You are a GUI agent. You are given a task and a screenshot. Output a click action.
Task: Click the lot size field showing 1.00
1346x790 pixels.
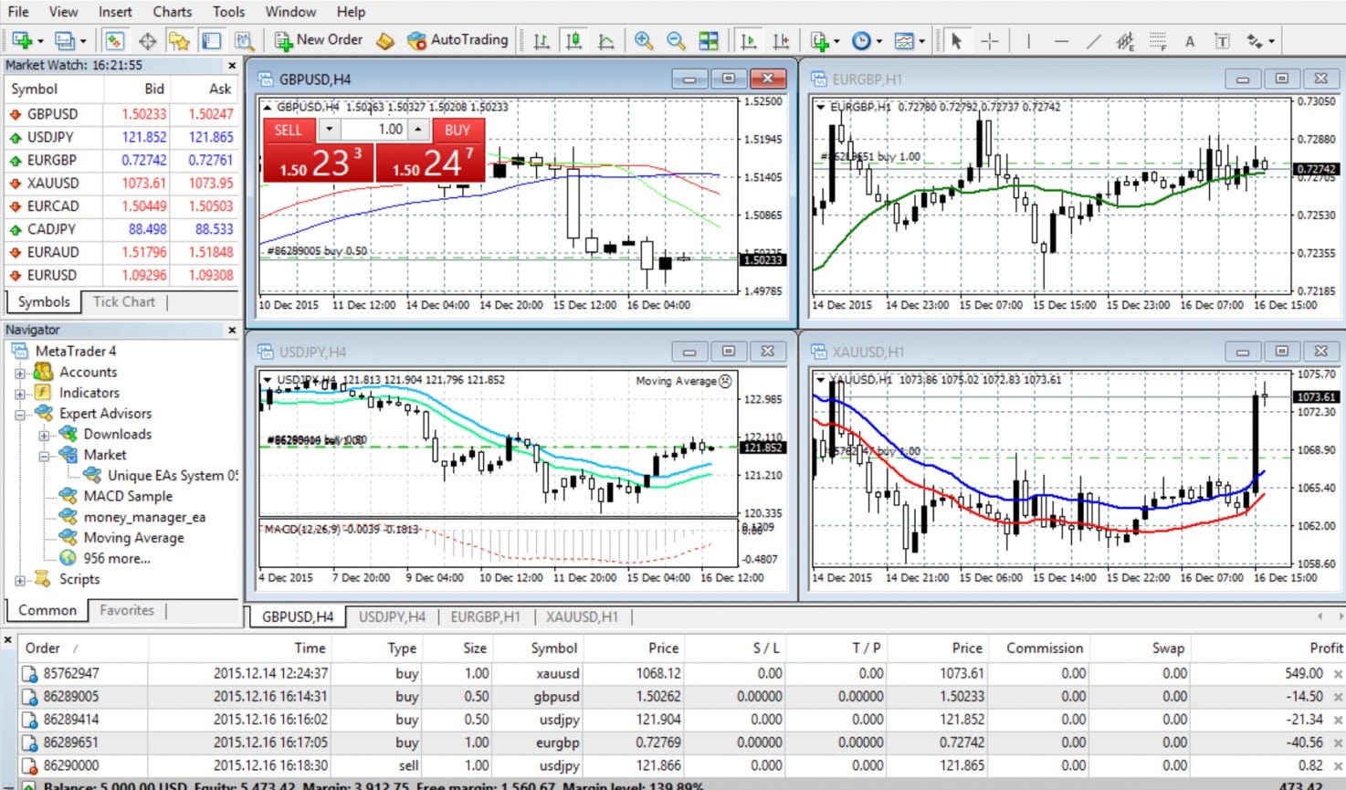[374, 130]
